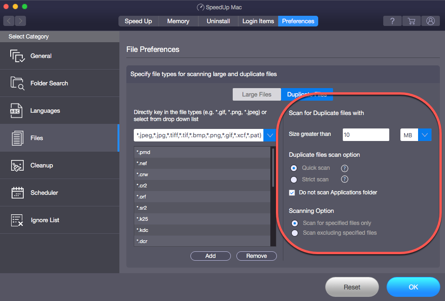Select the Strict scan radio button
The width and height of the screenshot is (445, 301).
pyautogui.click(x=294, y=179)
